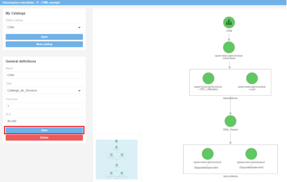Select the DNS_Resolv node circle
This screenshot has width=287, height=182.
tap(230, 121)
